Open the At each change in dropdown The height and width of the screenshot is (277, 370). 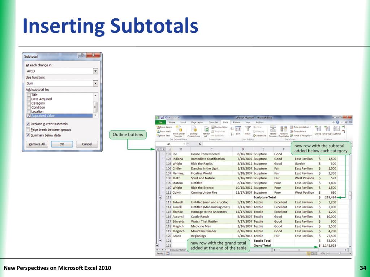[x=95, y=71]
